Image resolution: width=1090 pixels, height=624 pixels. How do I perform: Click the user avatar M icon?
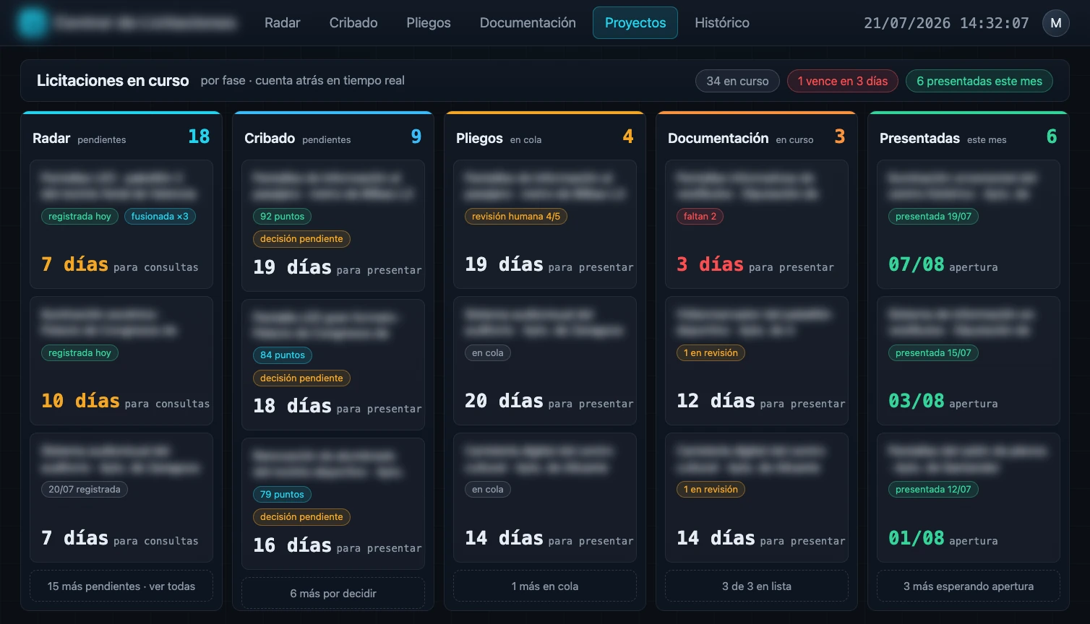[1055, 23]
